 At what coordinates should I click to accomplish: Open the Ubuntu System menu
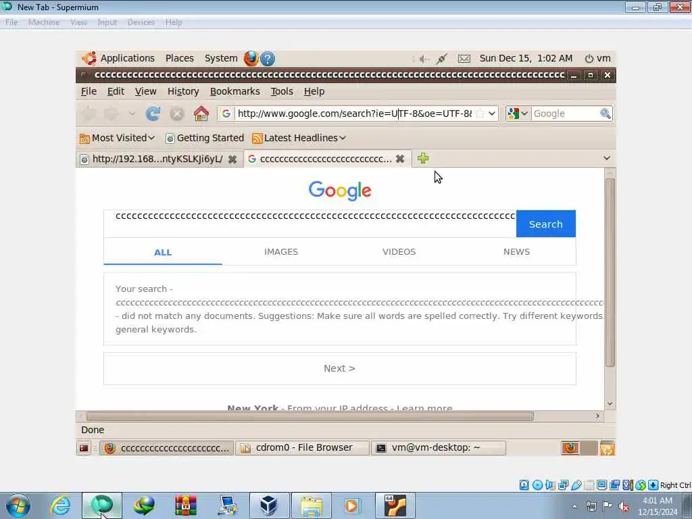pos(221,58)
